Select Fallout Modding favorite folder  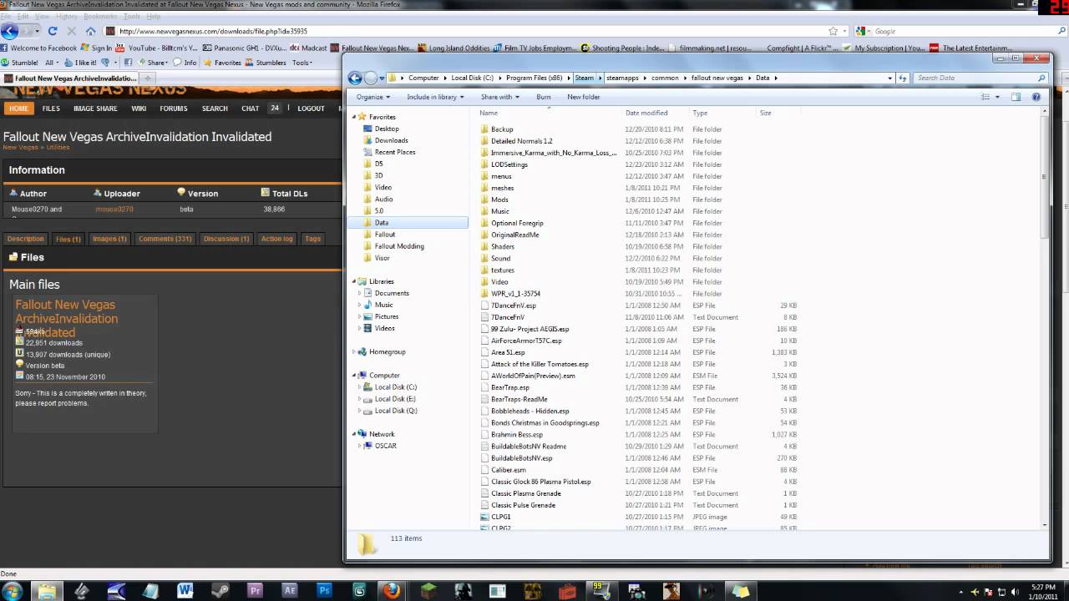click(399, 246)
